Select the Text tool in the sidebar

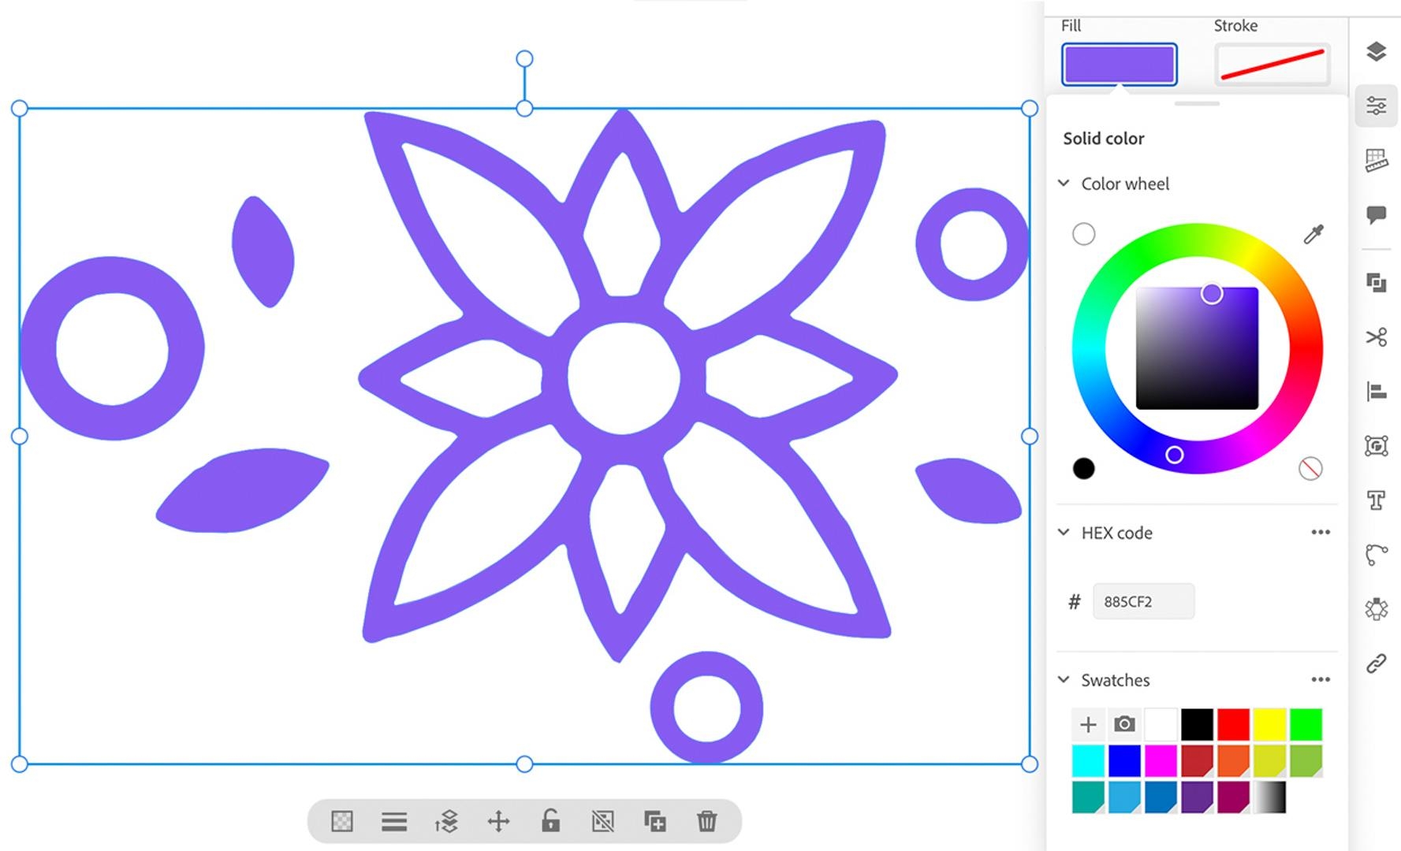1377,500
